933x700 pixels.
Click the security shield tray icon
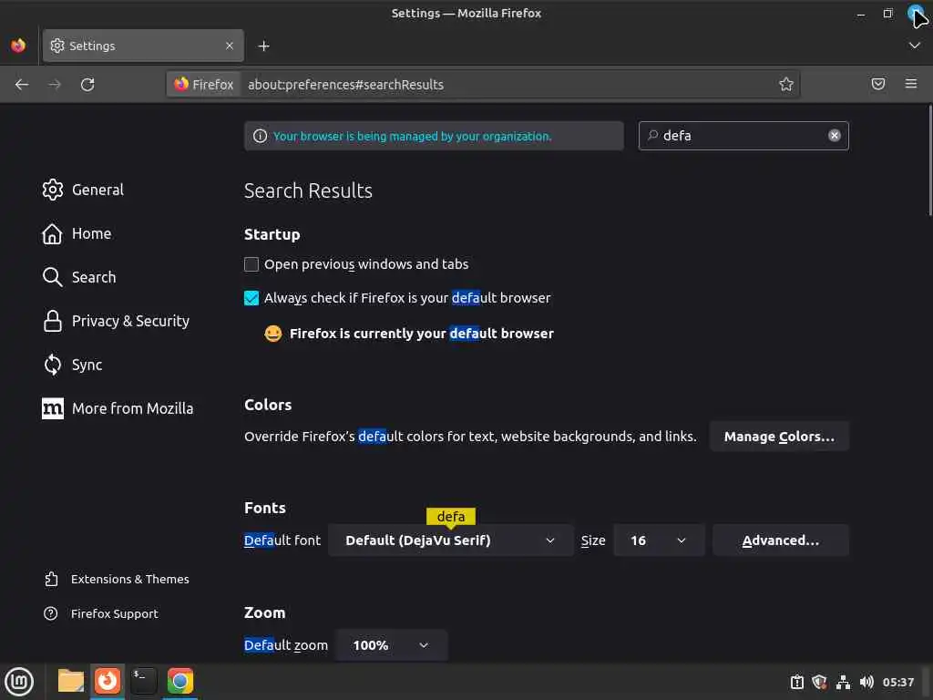819,682
